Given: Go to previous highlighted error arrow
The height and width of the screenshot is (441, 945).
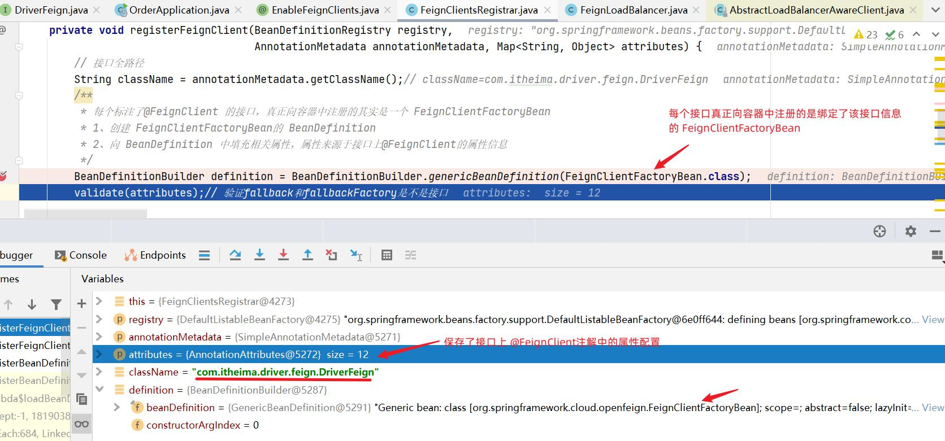Looking at the screenshot, I should click(917, 34).
